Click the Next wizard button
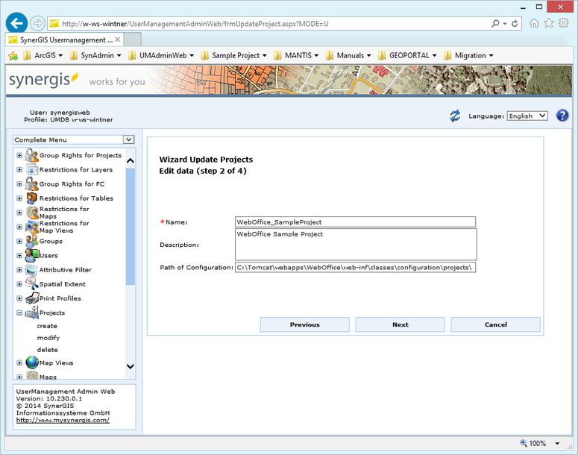 coord(400,324)
